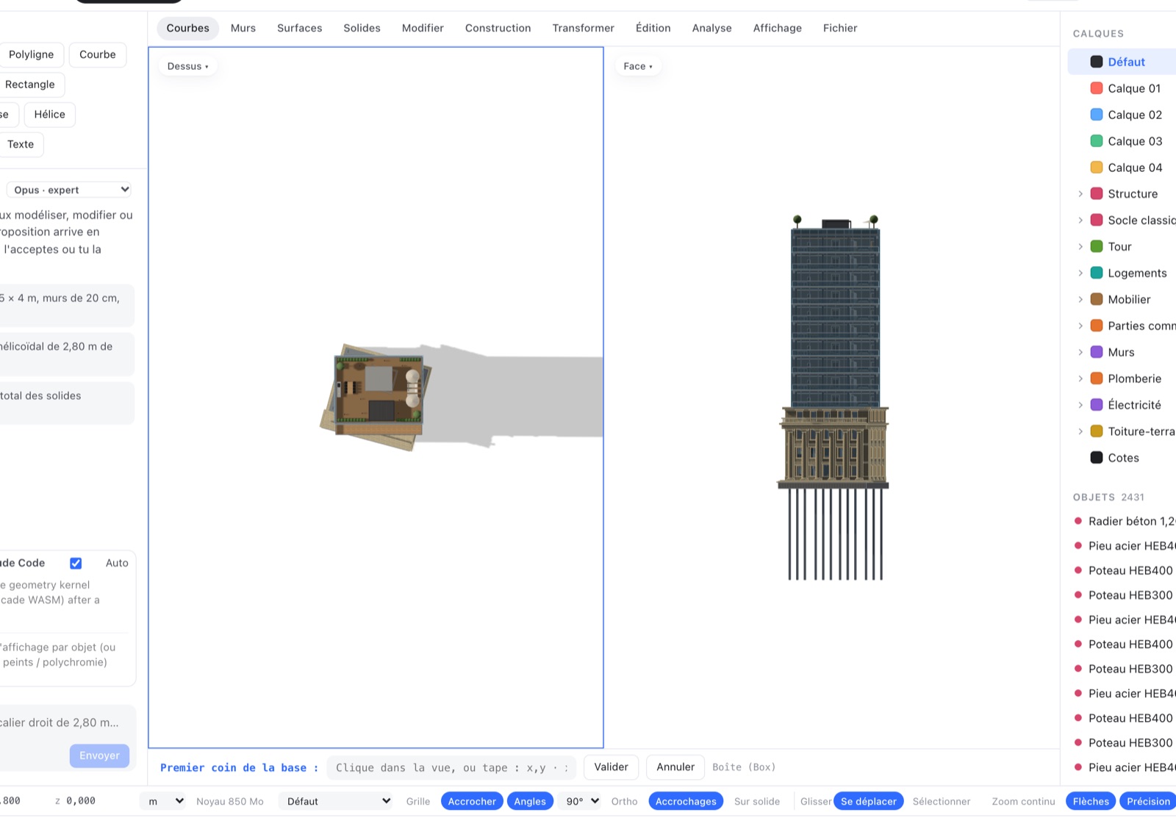Toggle Accrochages option

[x=686, y=801]
